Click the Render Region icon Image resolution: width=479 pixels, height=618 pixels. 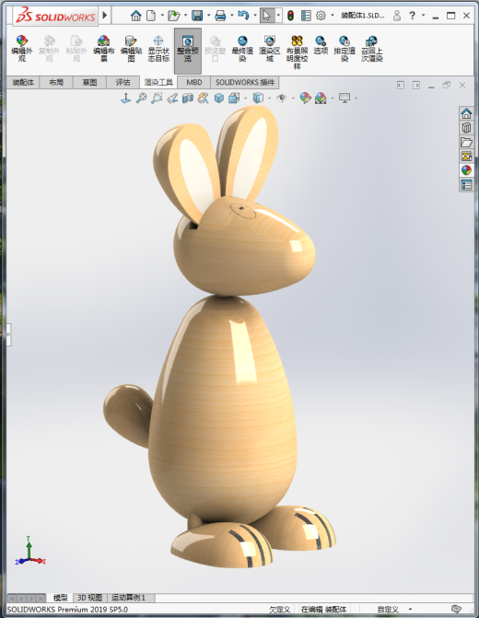[270, 48]
